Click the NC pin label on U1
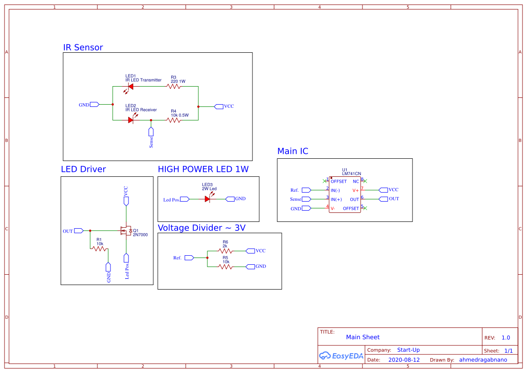Viewport: 527px width, 373px height. point(356,181)
